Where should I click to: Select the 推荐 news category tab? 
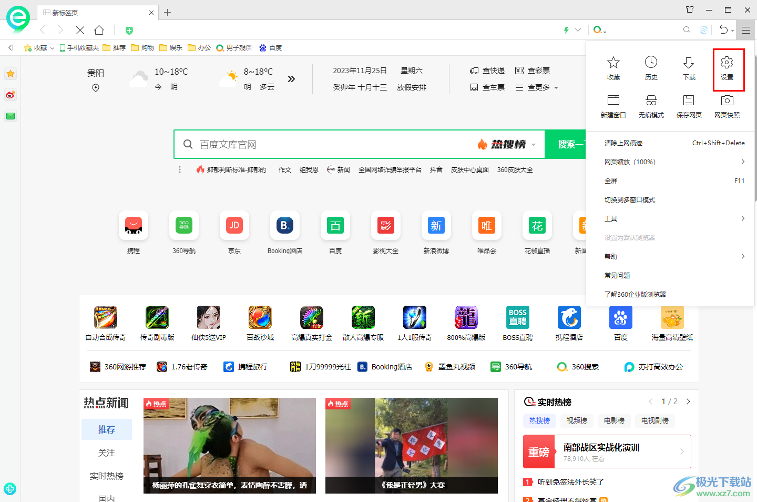pyautogui.click(x=107, y=429)
